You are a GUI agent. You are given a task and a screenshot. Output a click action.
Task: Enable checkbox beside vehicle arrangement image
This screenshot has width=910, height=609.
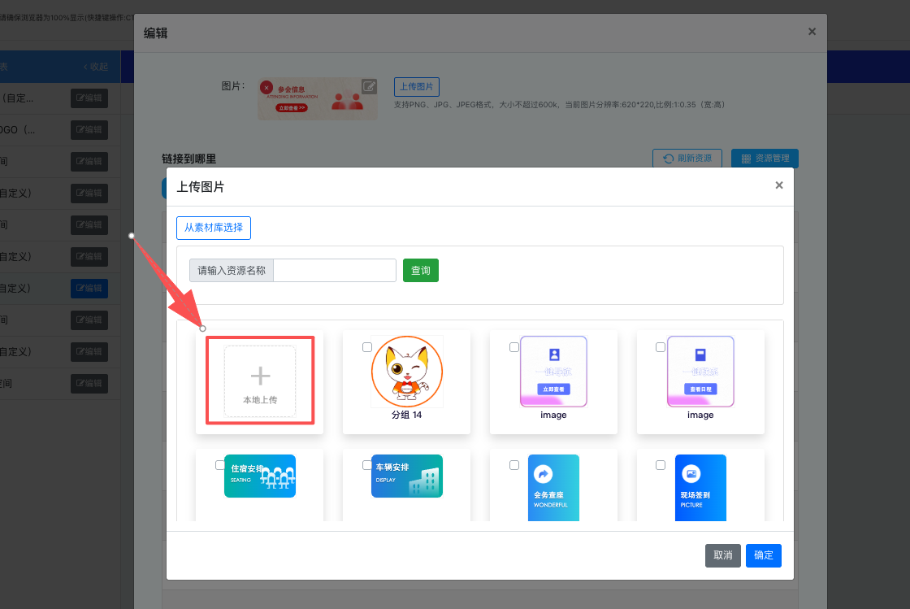click(367, 465)
